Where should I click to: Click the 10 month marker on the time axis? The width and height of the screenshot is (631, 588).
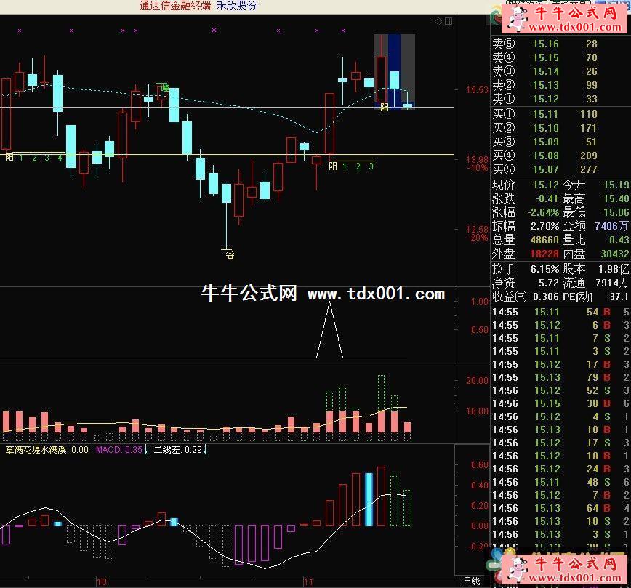click(101, 581)
